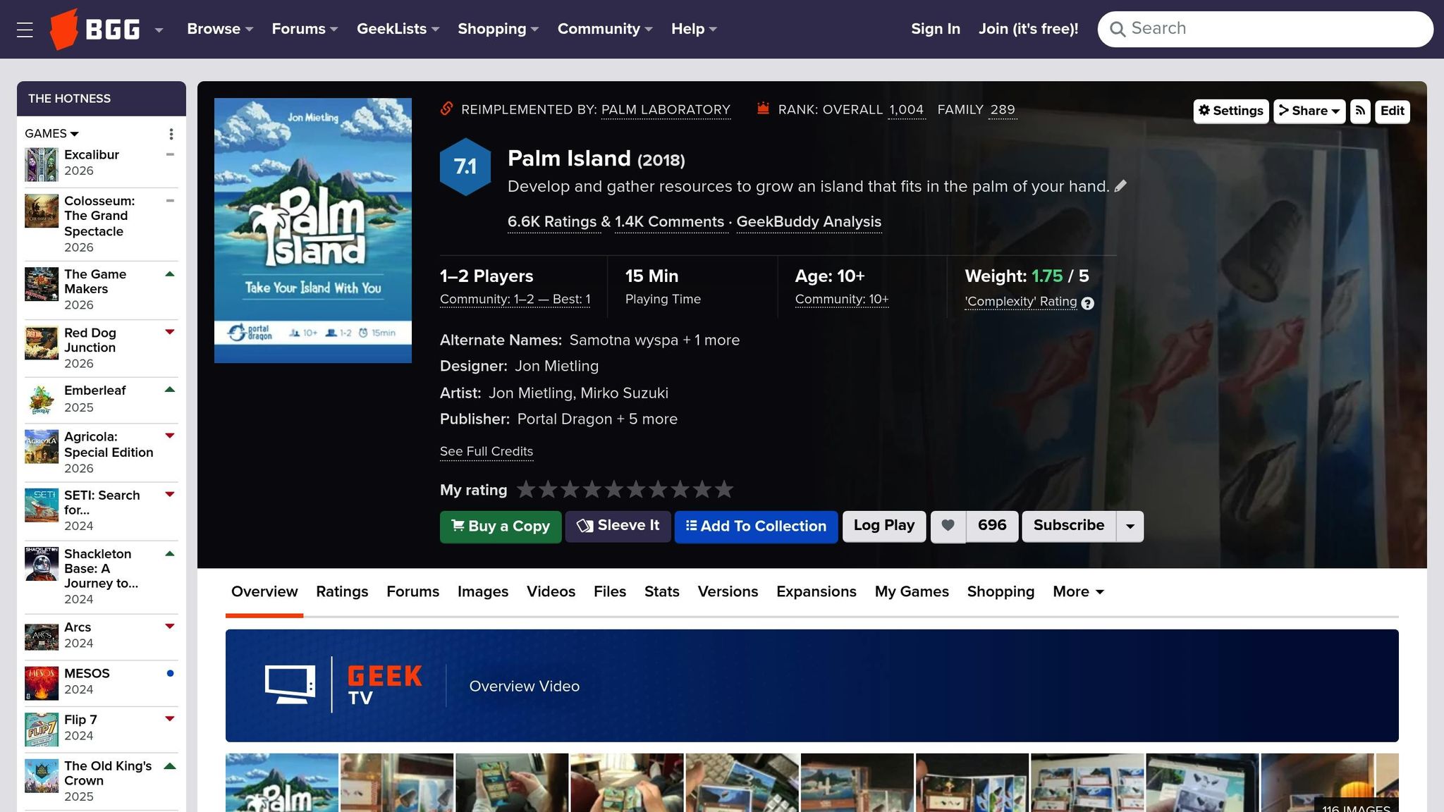Click the search magnifier icon
1444x812 pixels.
coord(1117,29)
